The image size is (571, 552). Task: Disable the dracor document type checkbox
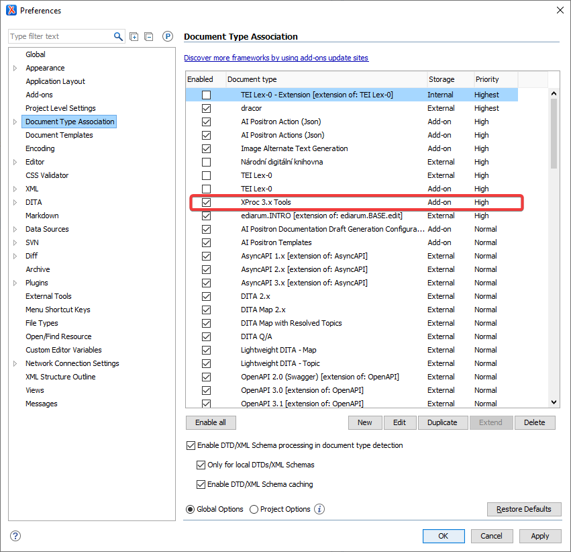pyautogui.click(x=206, y=109)
